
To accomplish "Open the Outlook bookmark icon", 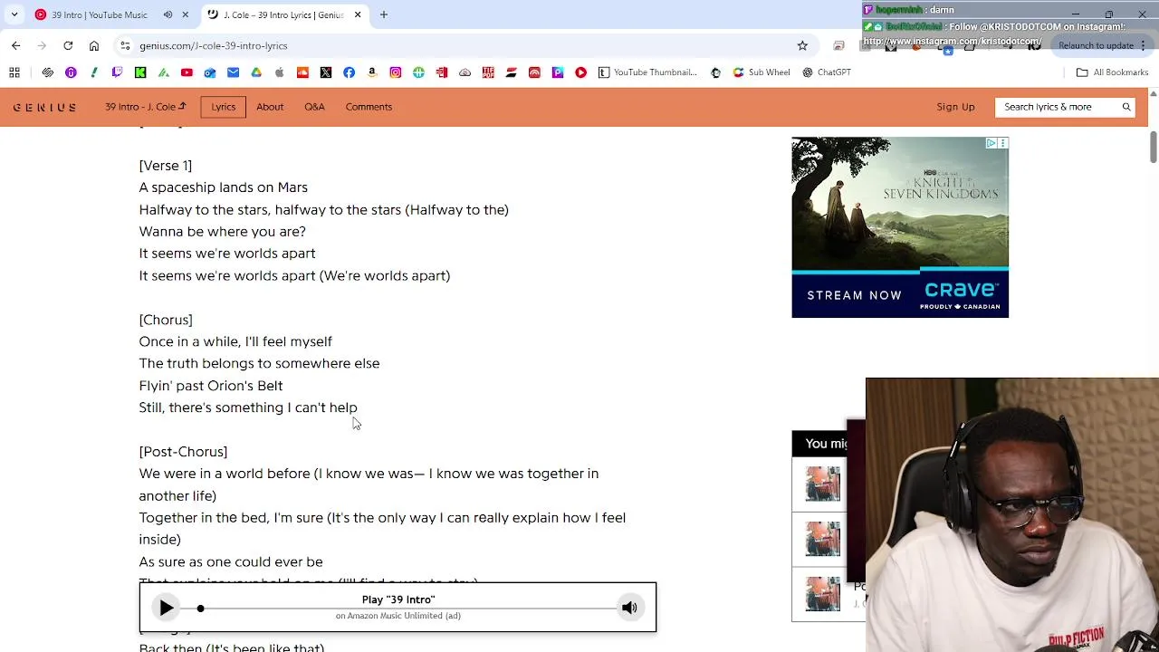I will tap(210, 72).
